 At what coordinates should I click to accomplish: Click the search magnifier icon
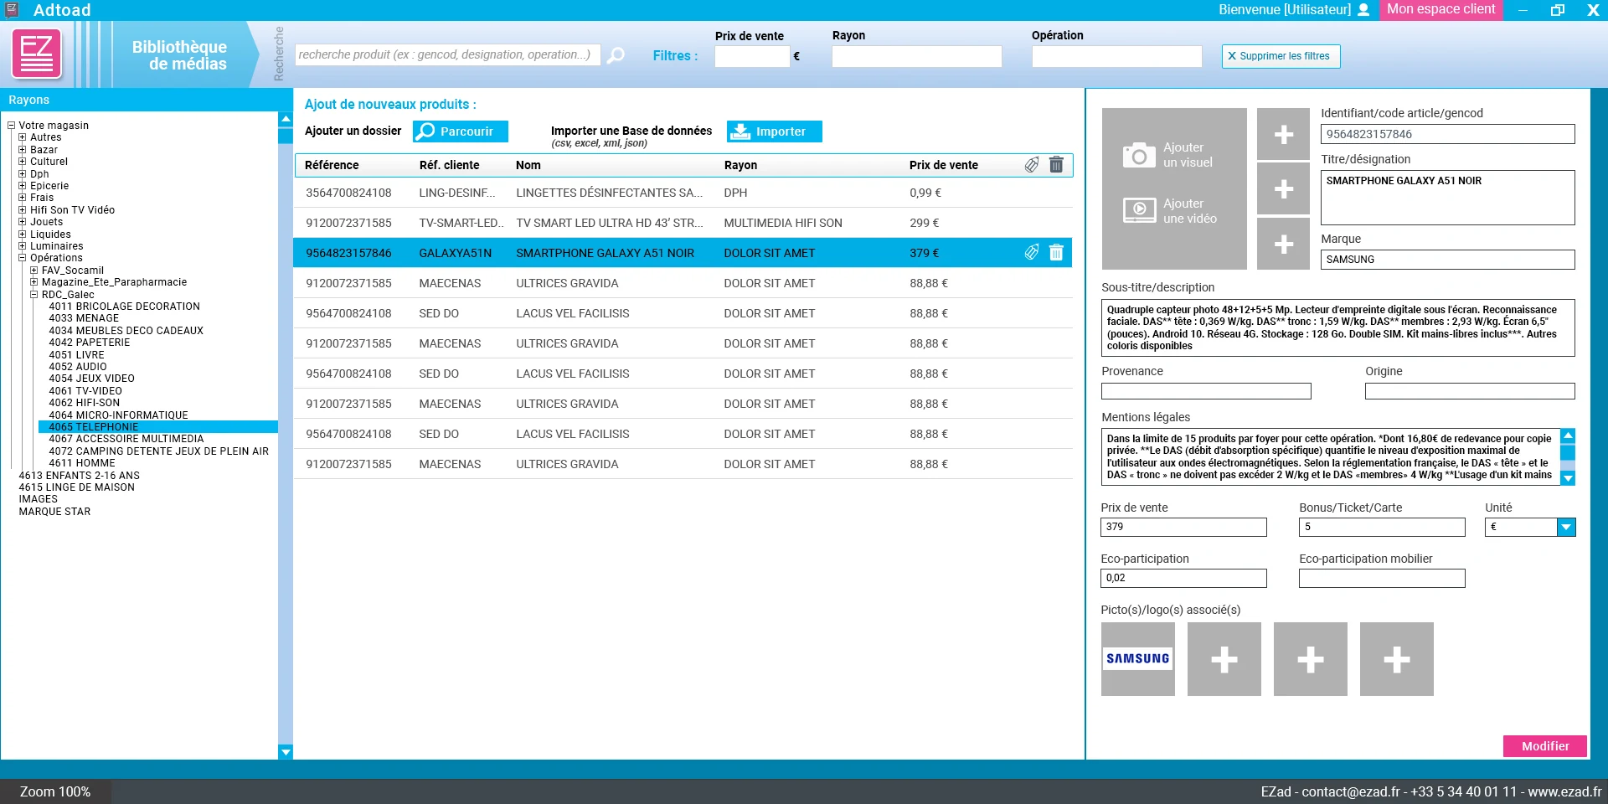pos(616,55)
